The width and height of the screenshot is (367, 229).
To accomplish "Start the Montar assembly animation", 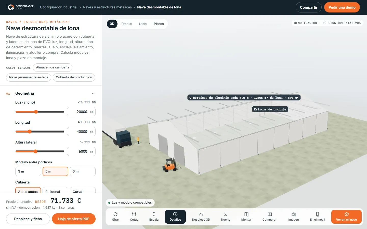I will pos(246,217).
